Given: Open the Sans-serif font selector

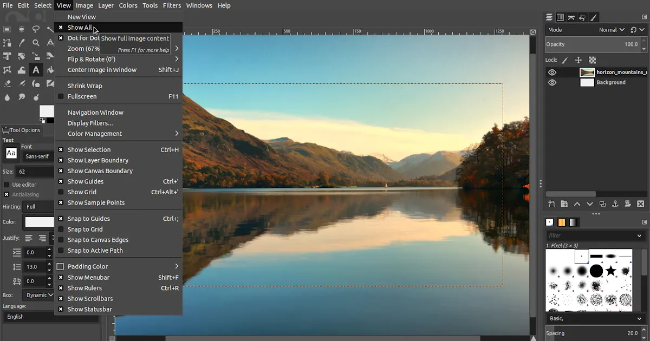Looking at the screenshot, I should [x=37, y=156].
